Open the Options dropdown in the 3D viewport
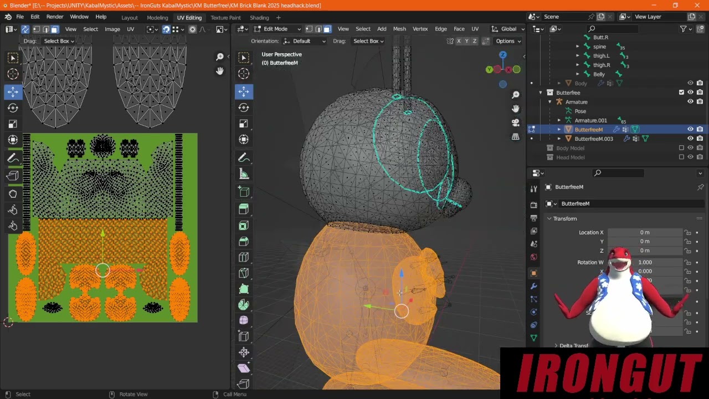The width and height of the screenshot is (709, 399). point(508,41)
